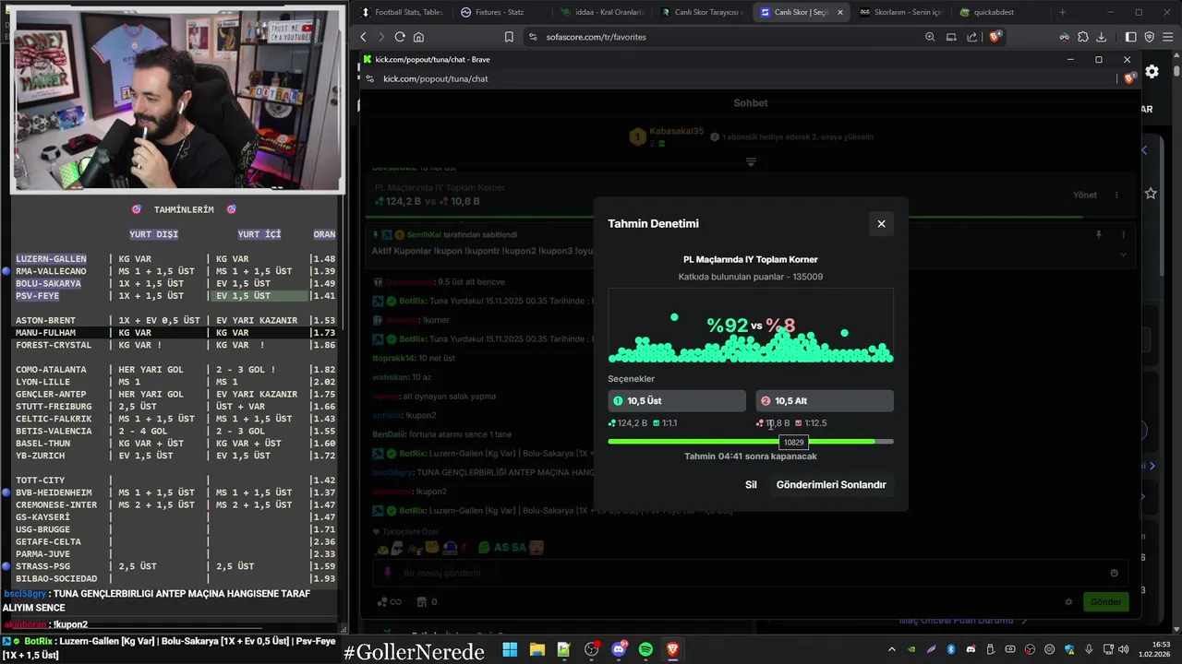Open OBS Studio from the taskbar

pos(591,650)
